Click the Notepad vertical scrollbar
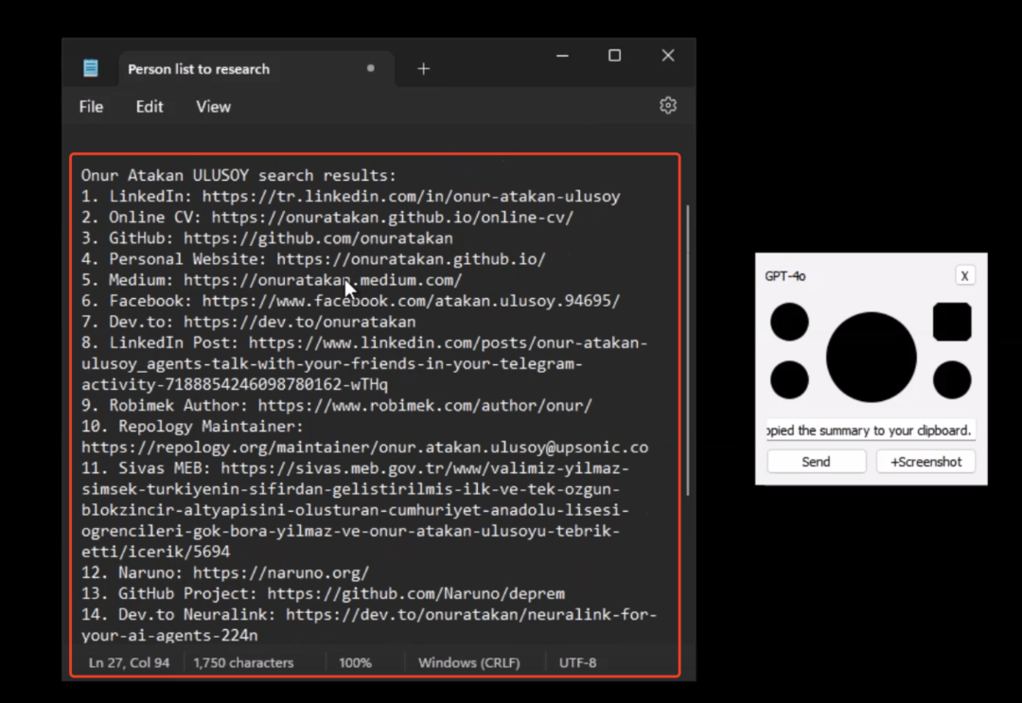The image size is (1022, 703). [688, 350]
